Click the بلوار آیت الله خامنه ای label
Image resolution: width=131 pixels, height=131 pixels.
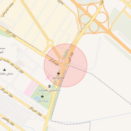point(12,65)
